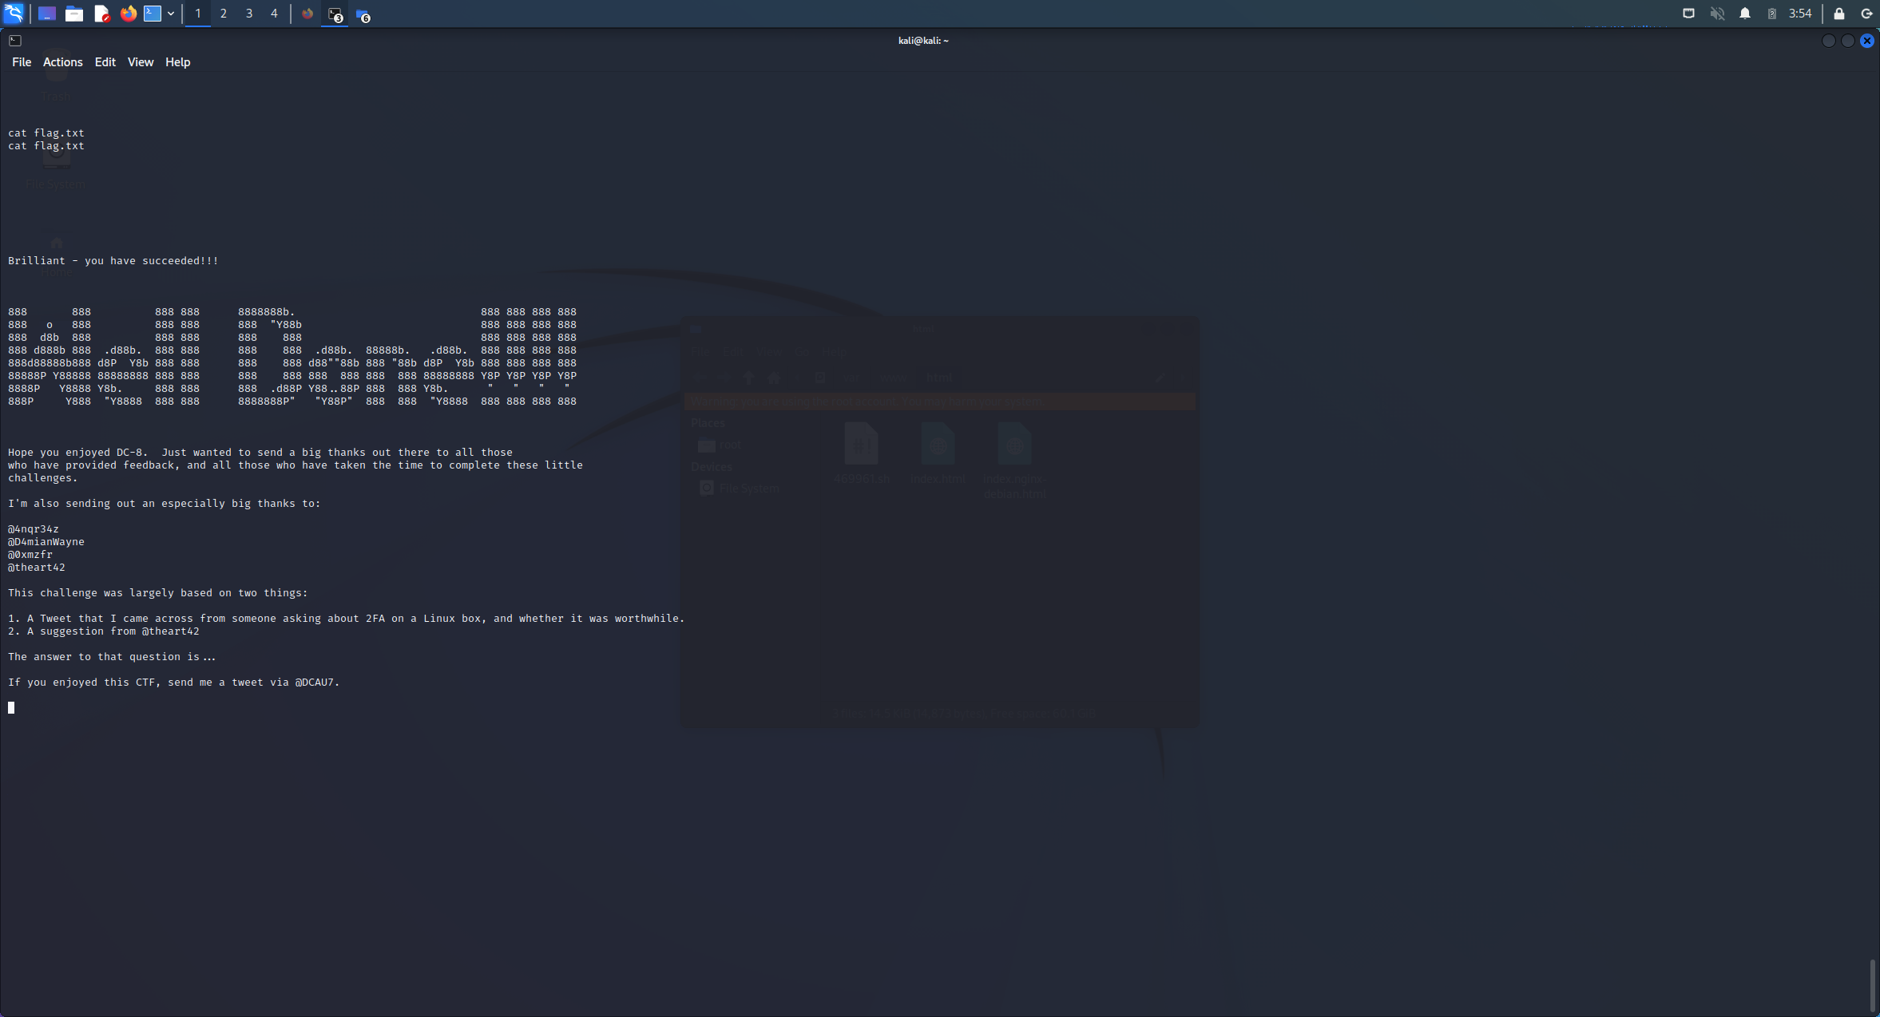Click 'This challenge was largely based on two things:'
Image resolution: width=1880 pixels, height=1017 pixels.
pos(158,593)
